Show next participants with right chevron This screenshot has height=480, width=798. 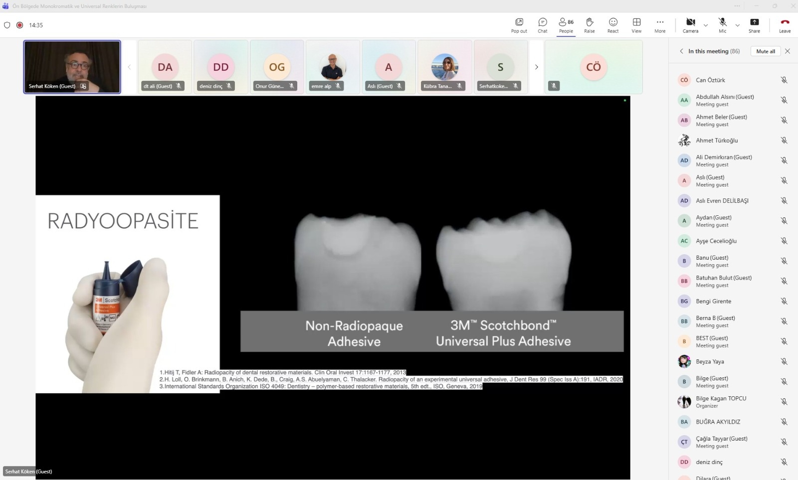[537, 67]
